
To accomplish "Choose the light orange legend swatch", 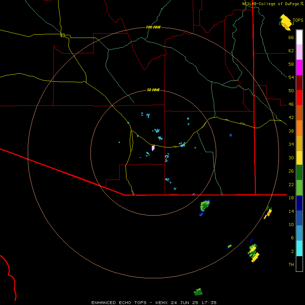I will 299,128.
